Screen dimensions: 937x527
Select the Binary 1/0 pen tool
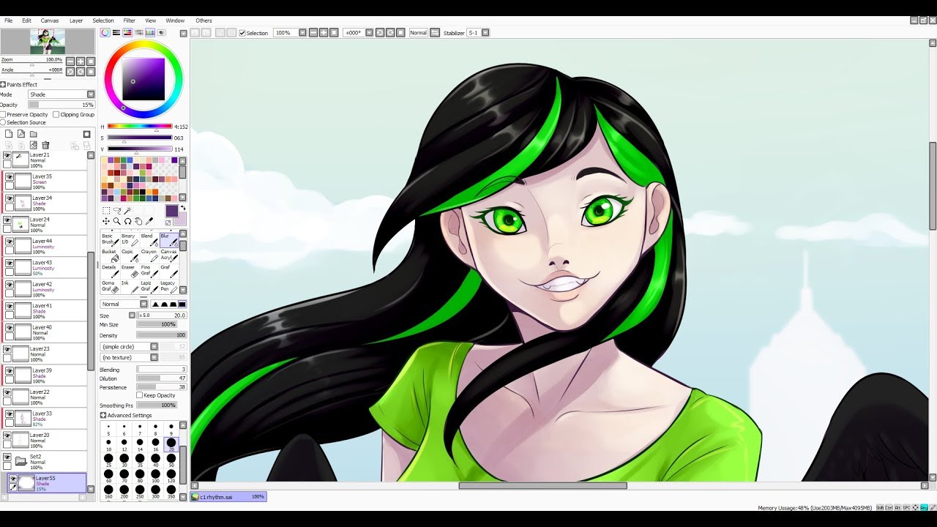(129, 239)
